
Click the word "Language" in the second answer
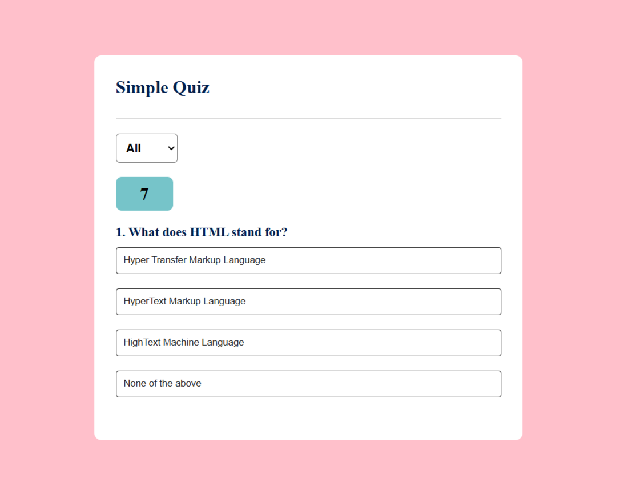click(224, 302)
